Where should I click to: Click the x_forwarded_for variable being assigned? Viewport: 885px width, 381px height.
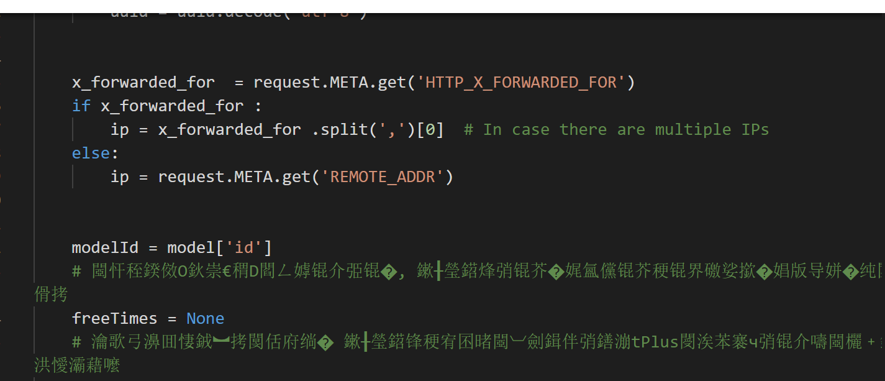(x=143, y=82)
